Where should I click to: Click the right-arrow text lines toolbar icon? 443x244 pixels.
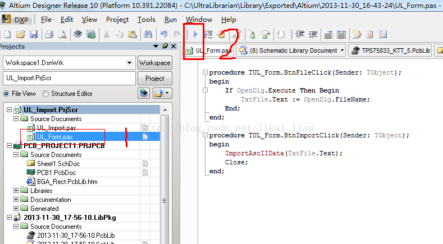pyautogui.click(x=328, y=34)
